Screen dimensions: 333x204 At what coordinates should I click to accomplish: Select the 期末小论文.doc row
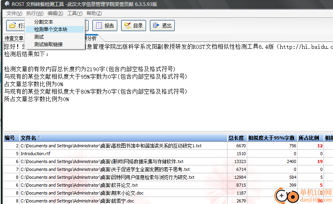click(x=168, y=193)
